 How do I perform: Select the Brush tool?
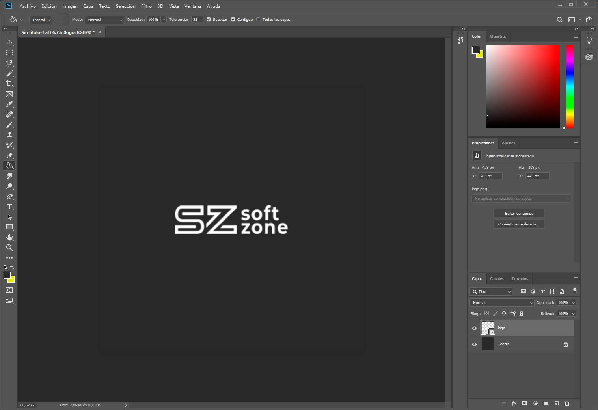pos(9,125)
